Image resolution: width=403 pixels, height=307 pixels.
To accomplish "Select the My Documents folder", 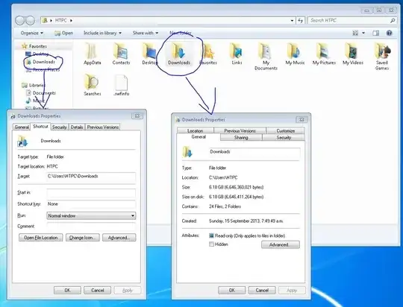I will (x=266, y=57).
